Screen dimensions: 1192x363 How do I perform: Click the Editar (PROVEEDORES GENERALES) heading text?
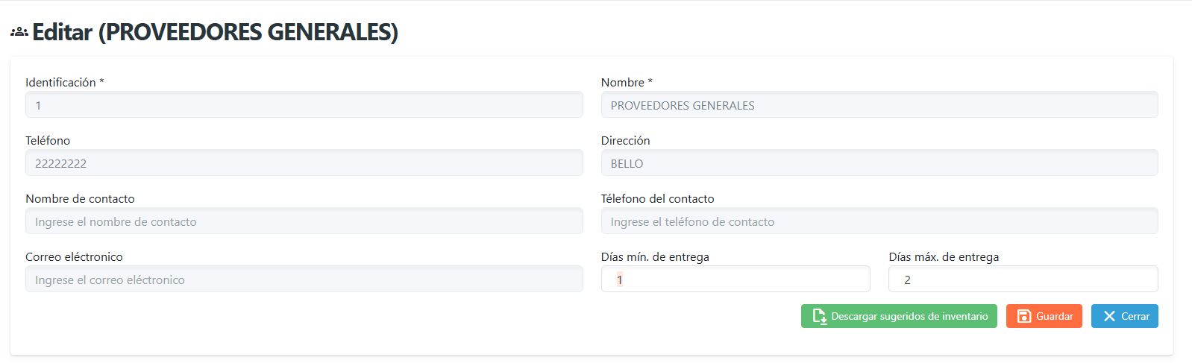coord(215,32)
